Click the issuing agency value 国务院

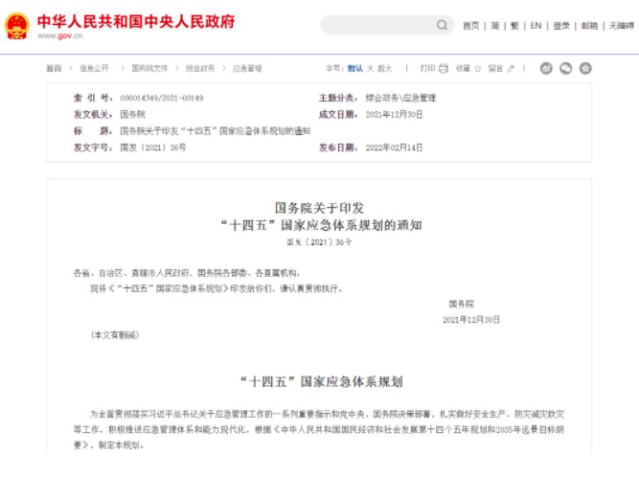(133, 115)
